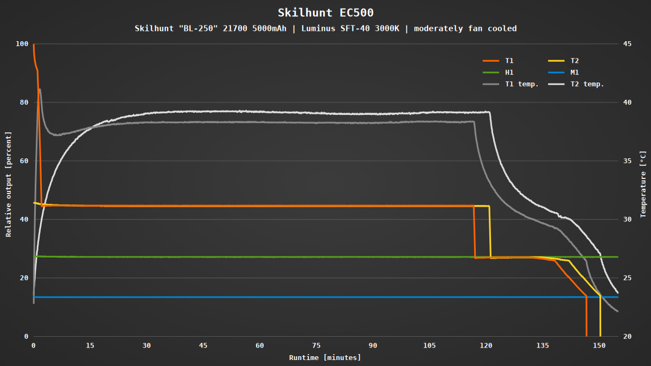Click the gray T1 temp. peak near start
The image size is (651, 366).
pos(40,89)
